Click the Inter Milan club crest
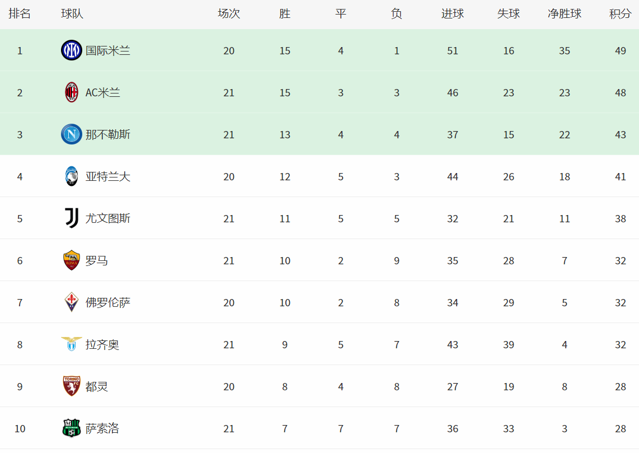 pos(71,50)
